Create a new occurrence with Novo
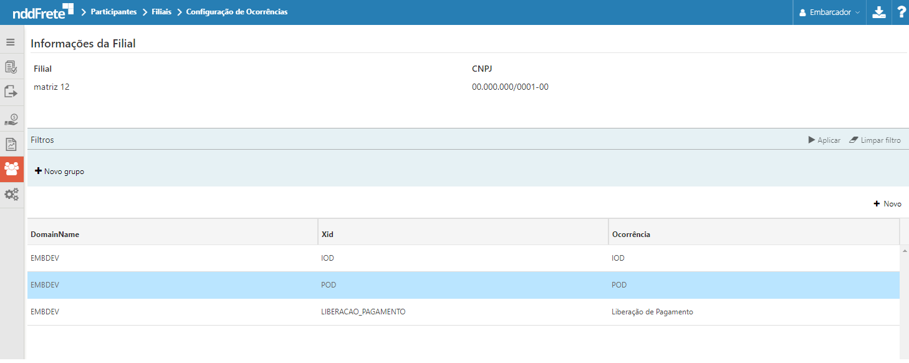The height and width of the screenshot is (363, 909). point(888,204)
